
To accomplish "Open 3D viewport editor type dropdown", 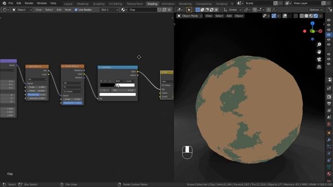I will (x=180, y=10).
